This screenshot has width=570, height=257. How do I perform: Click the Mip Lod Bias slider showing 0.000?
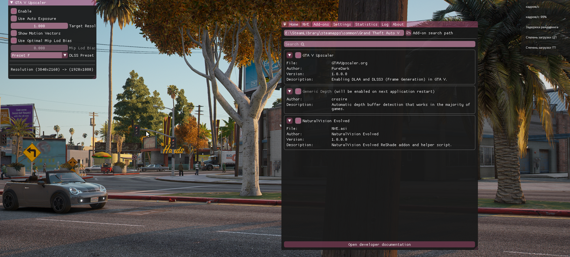39,48
